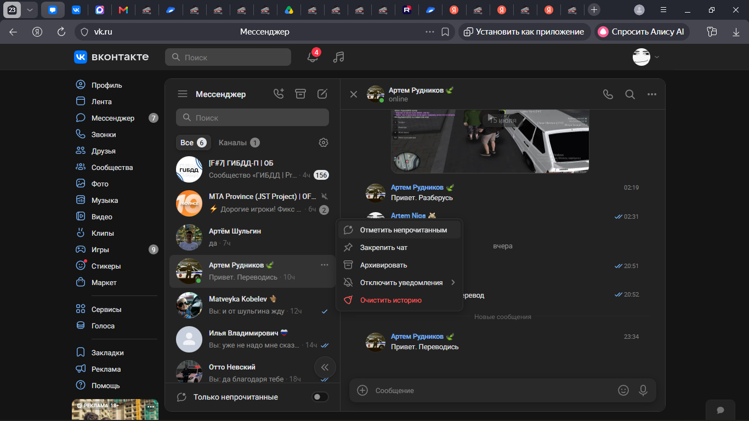
Task: Click the Сообщение message input
Action: pos(492,390)
